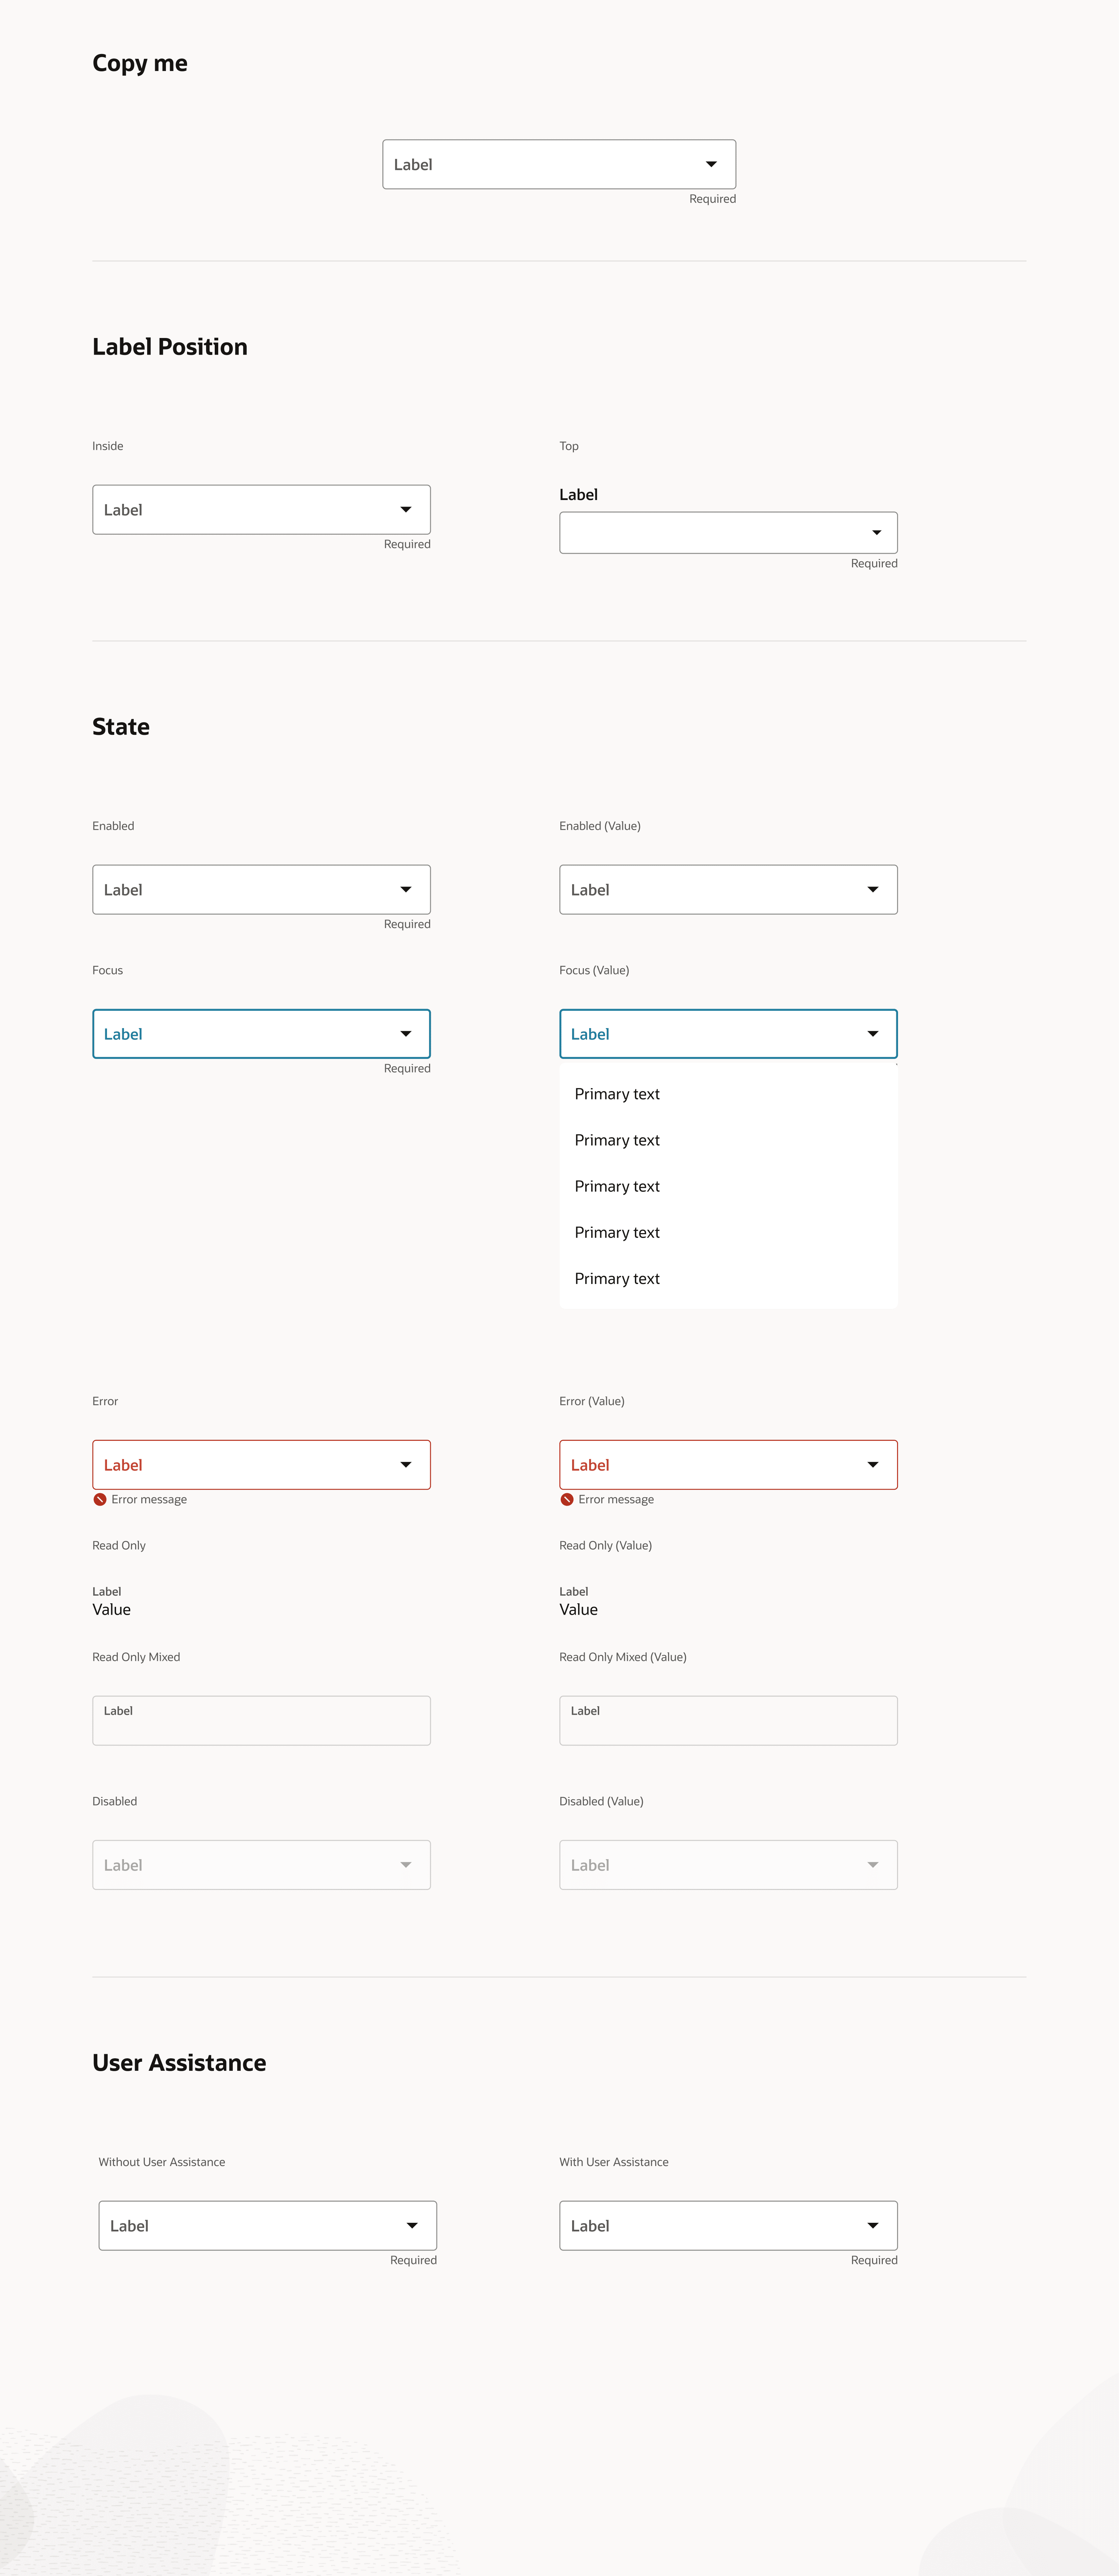Viewport: 1119px width, 2576px height.
Task: Select third Primary text option in list
Action: click(618, 1186)
